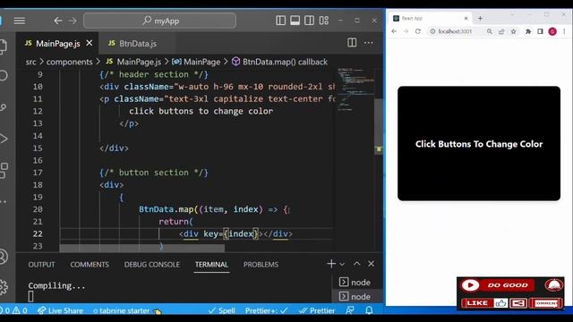Open notifications bell in status bar
Viewport: 573px width, 322px height.
369,310
